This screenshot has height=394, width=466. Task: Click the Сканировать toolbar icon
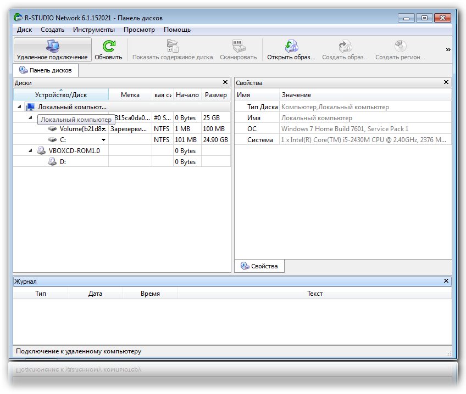(238, 46)
